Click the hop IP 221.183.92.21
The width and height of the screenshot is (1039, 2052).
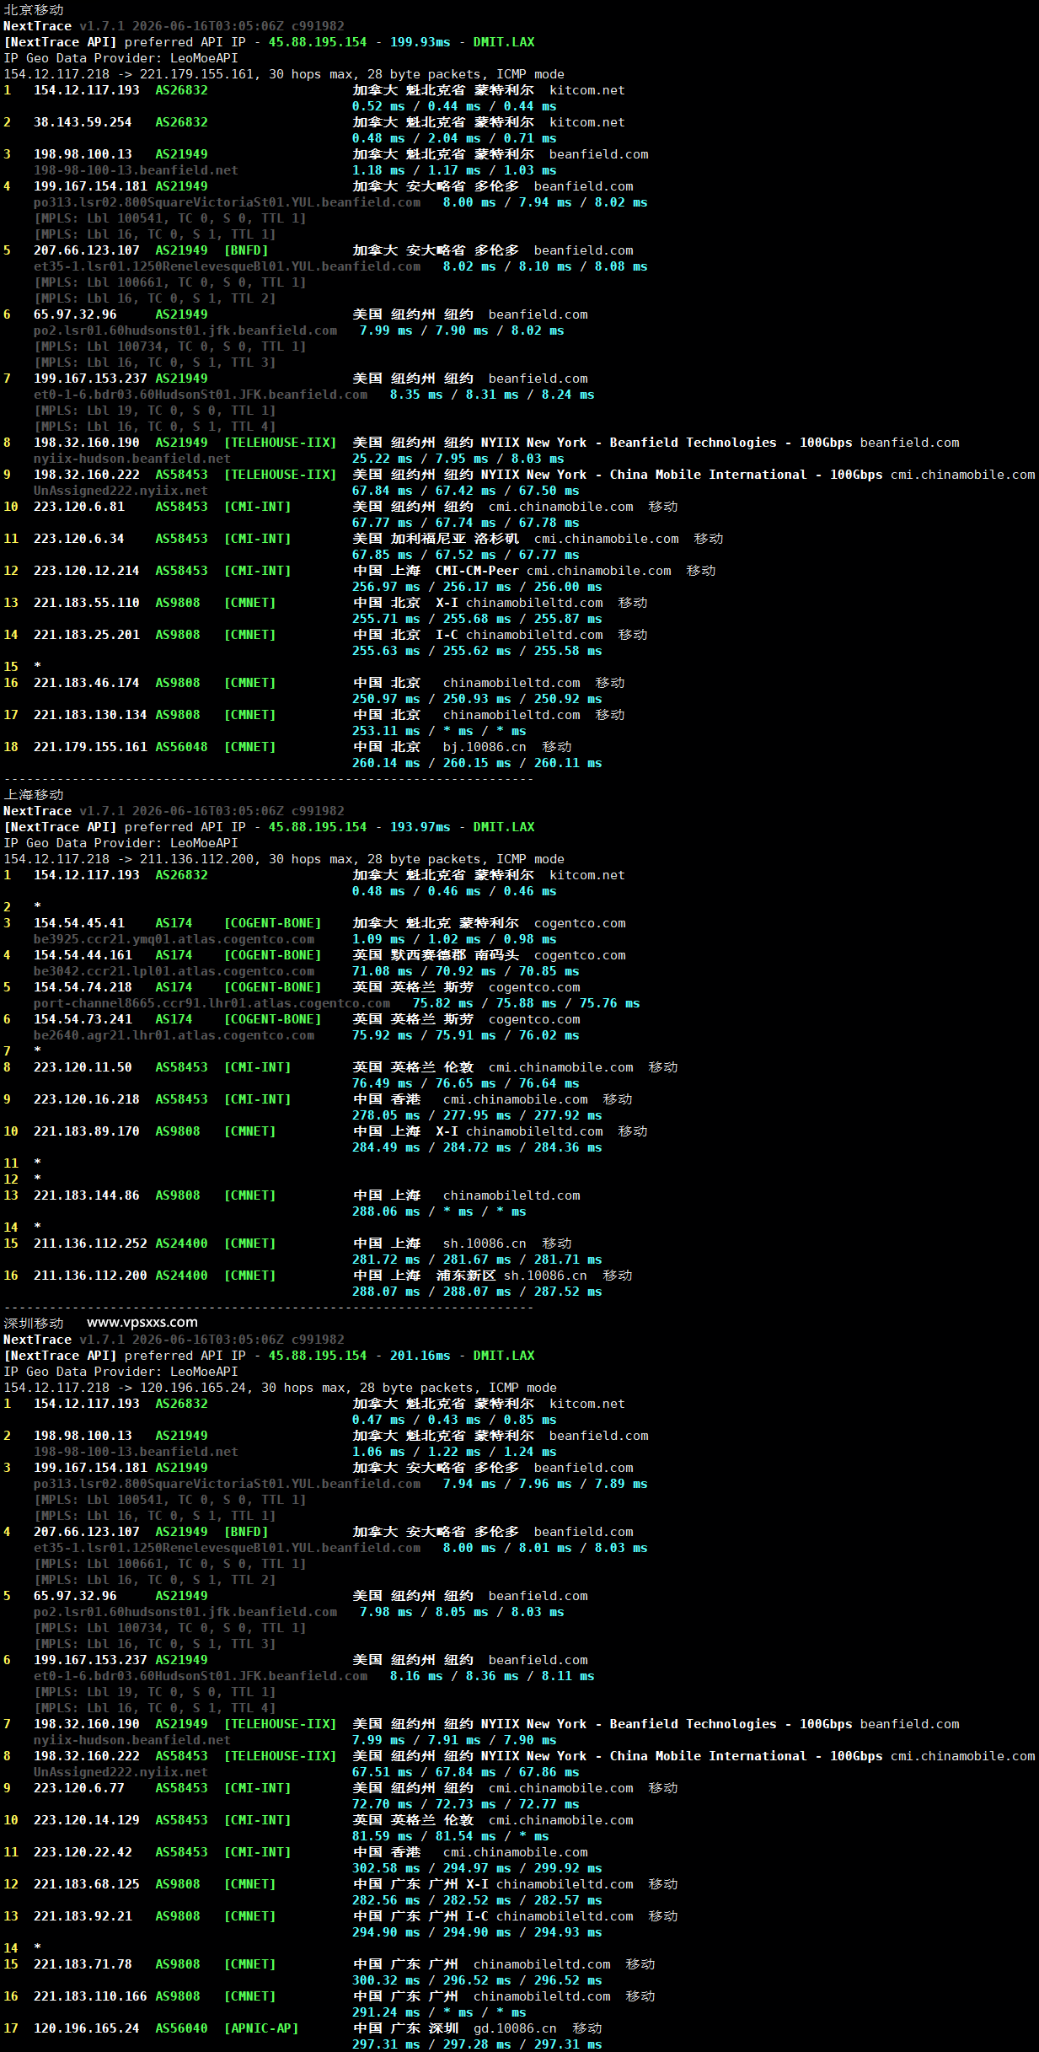pyautogui.click(x=83, y=1916)
